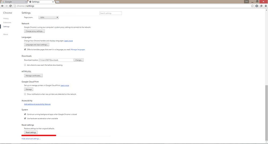
Task: Click Learn more link under Languages
Action: 69,41
